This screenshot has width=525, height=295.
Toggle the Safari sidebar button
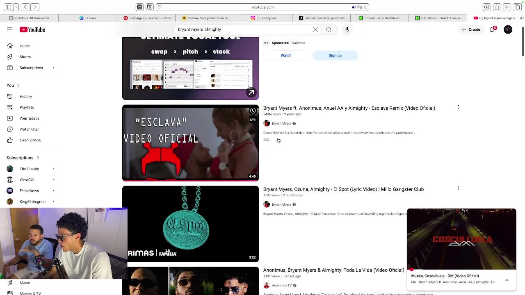point(8,7)
